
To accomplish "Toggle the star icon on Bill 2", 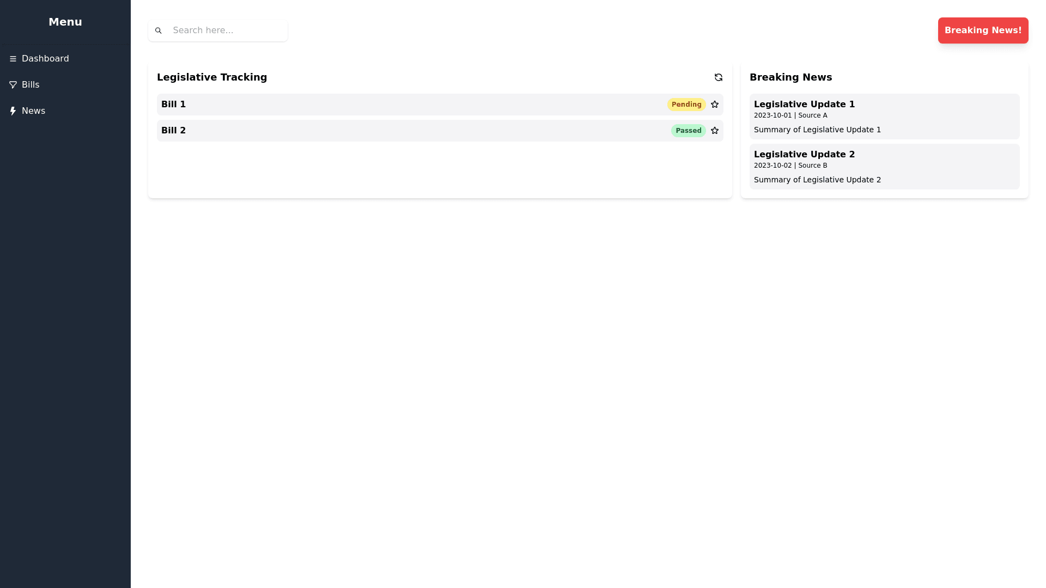I will [714, 131].
